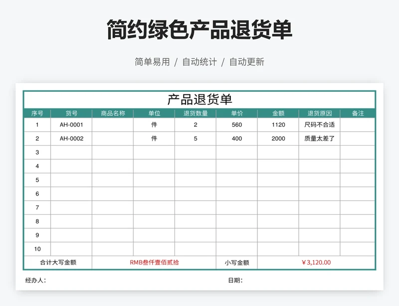Select the 退货数量 column header
The image size is (399, 306).
196,113
